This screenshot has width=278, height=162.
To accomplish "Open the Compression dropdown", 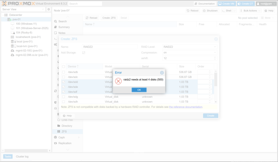I will (x=189, y=53).
